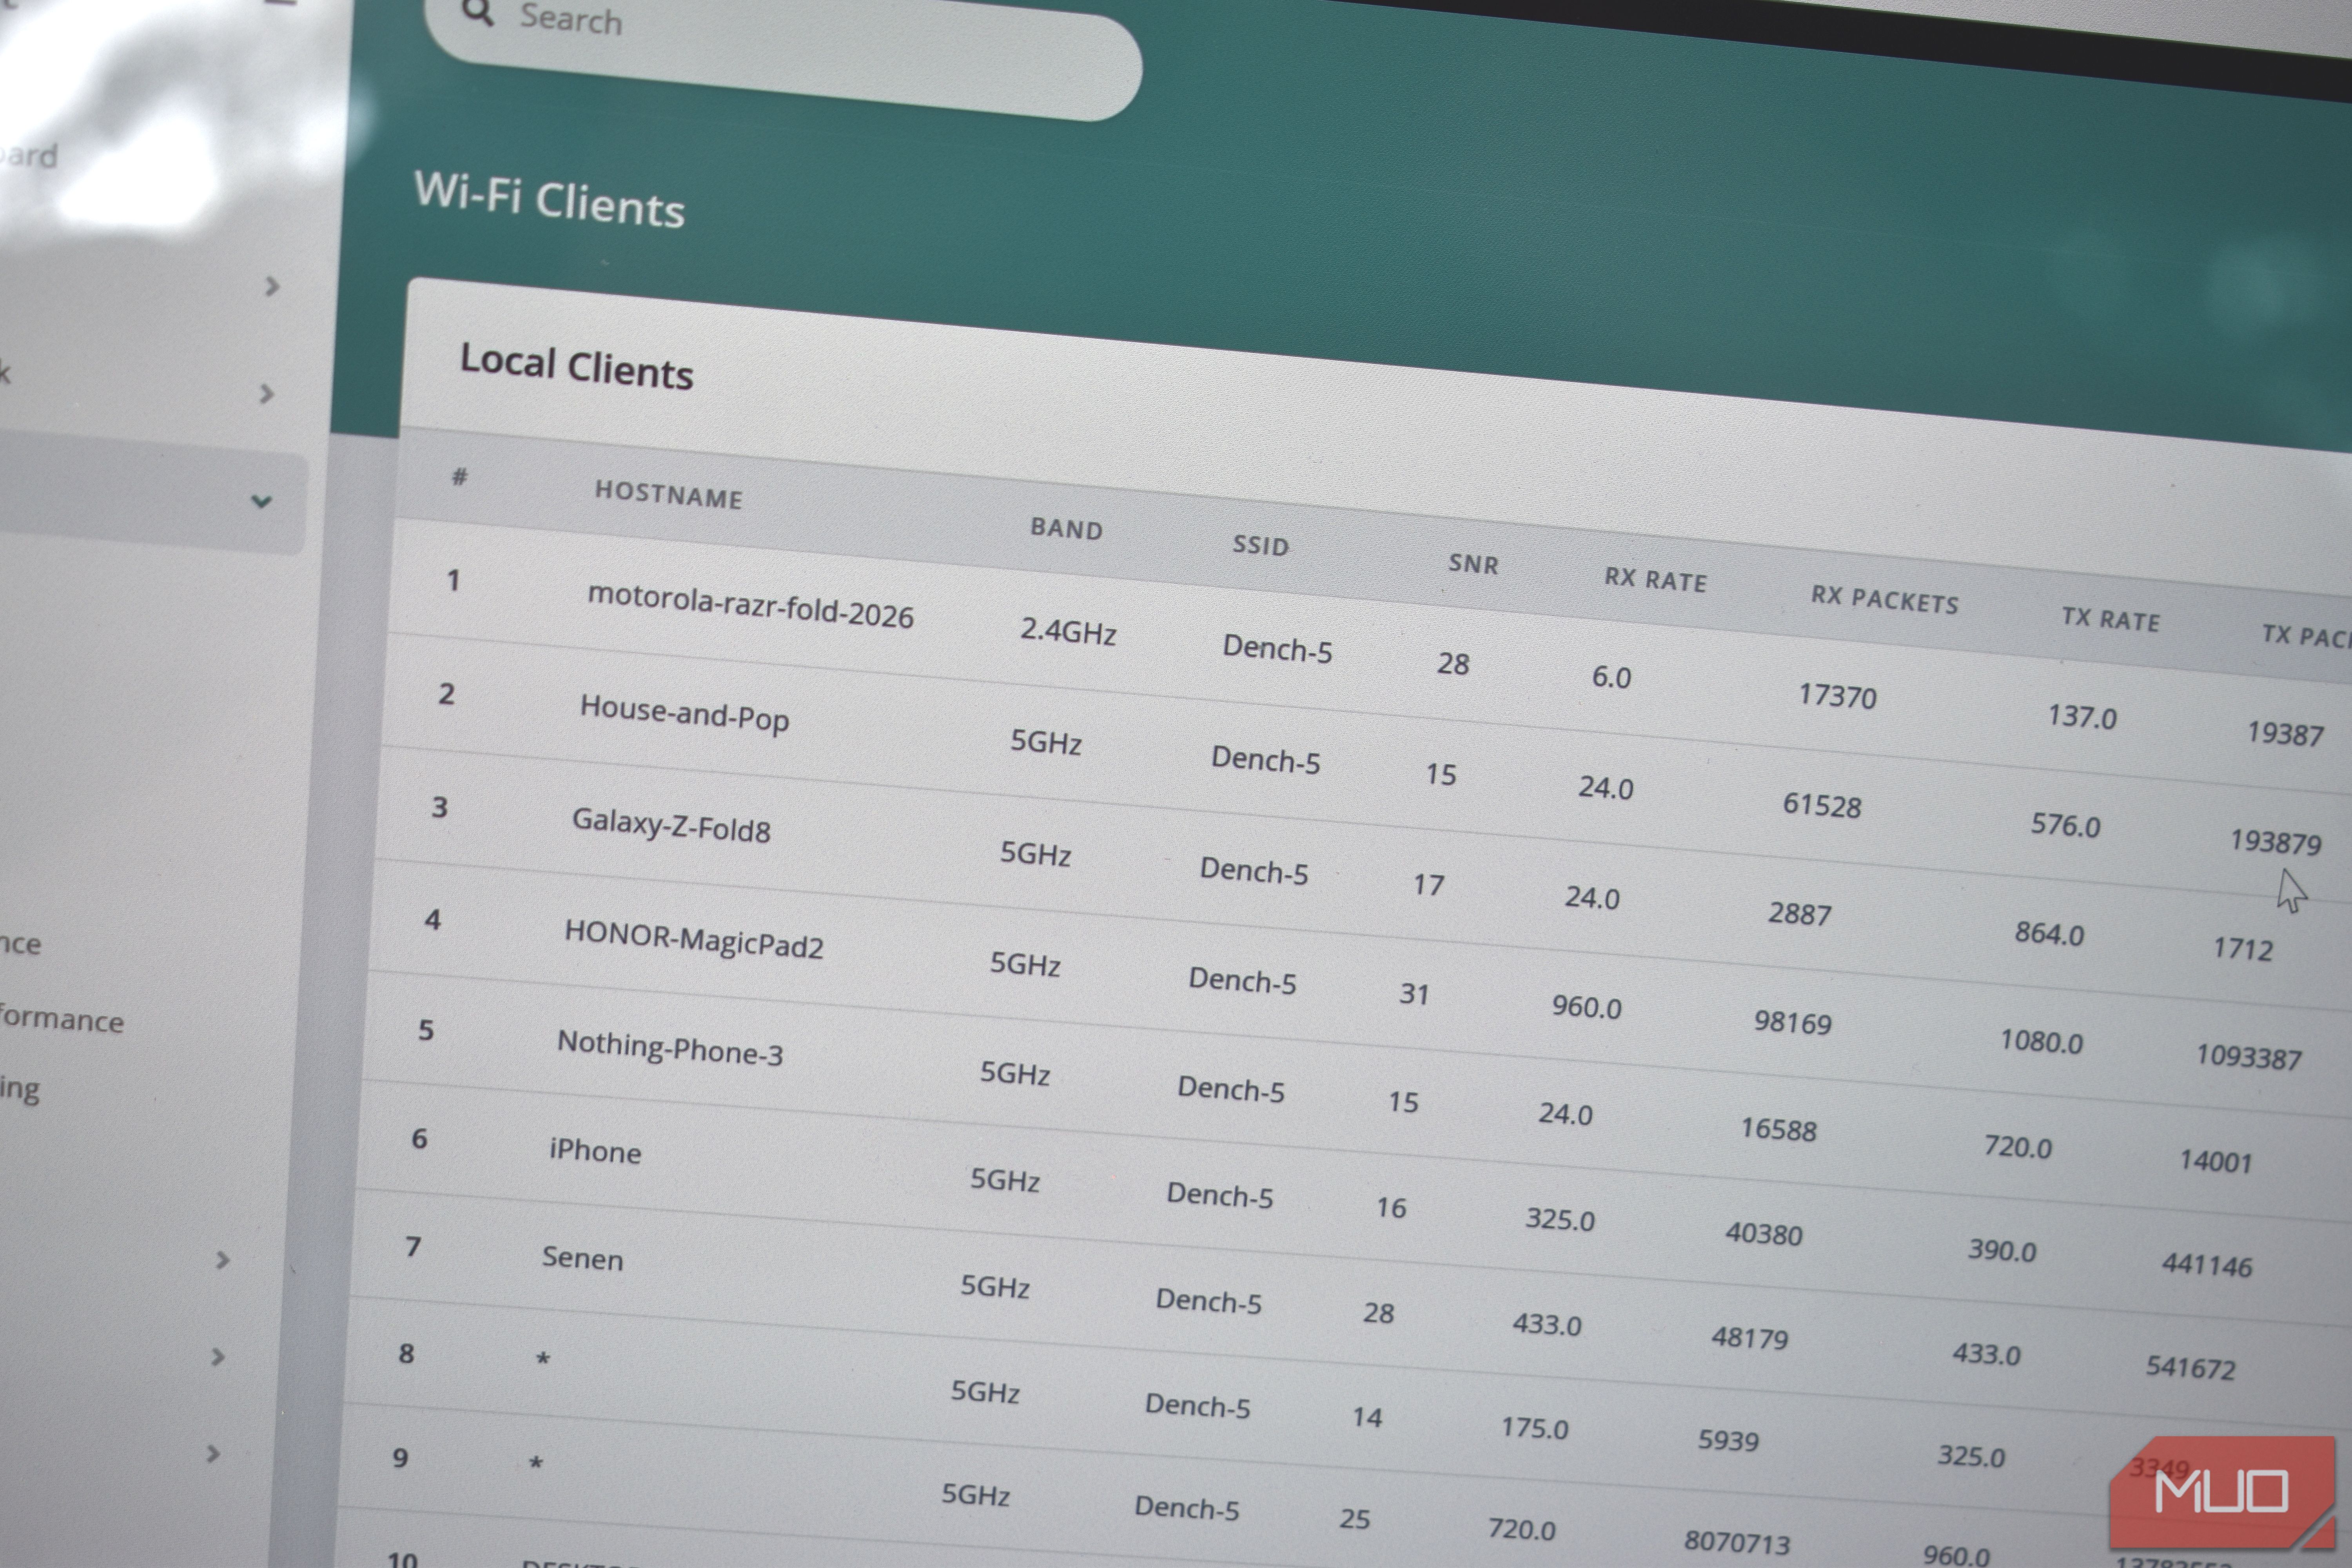Expand the second sidebar section chevron
Screen dimensions: 2352x1568
tap(266, 394)
